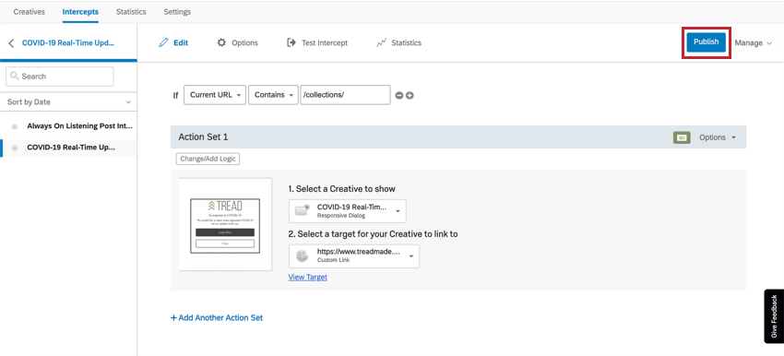784x356 pixels.
Task: Open the Manage dropdown menu
Action: coord(753,43)
